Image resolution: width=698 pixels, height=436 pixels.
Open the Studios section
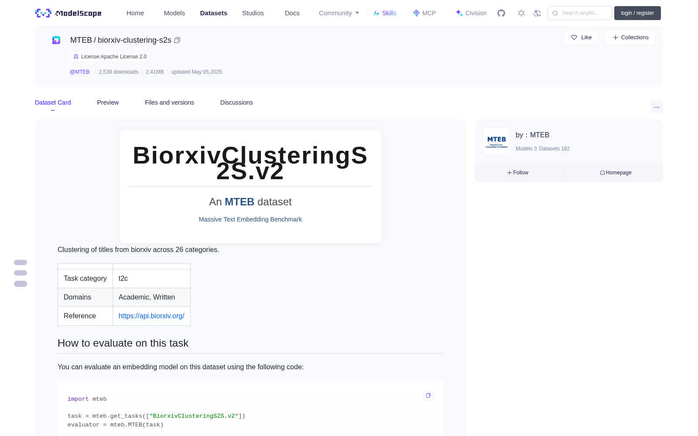pyautogui.click(x=253, y=13)
